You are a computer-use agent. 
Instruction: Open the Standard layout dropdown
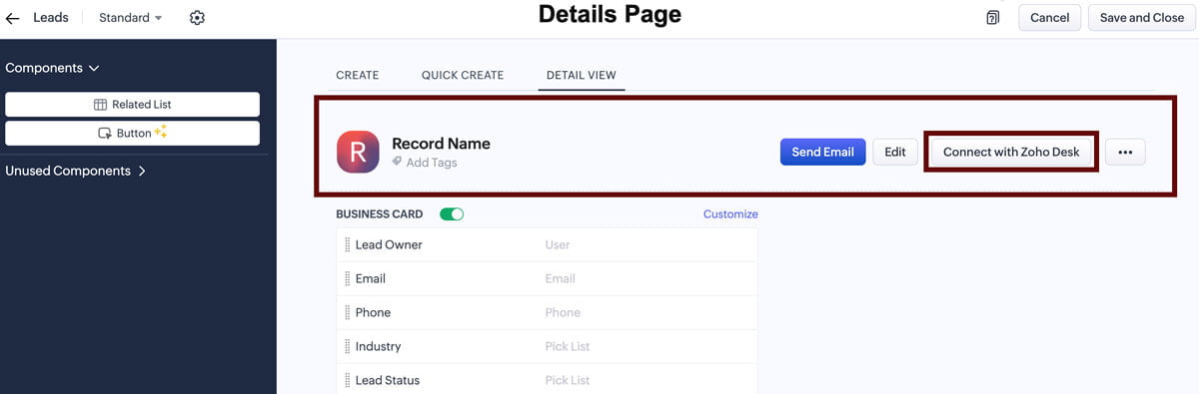[x=130, y=18]
